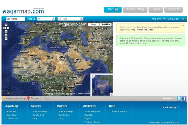Zoom in using the plus map control

click(x=6, y=35)
